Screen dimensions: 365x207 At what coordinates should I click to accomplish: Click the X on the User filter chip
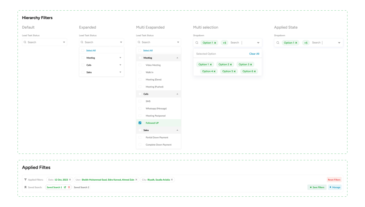tap(136, 180)
